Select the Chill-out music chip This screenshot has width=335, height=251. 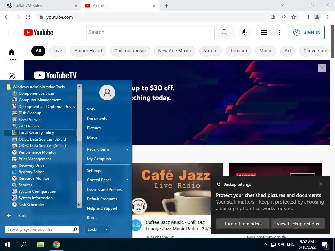pos(130,51)
